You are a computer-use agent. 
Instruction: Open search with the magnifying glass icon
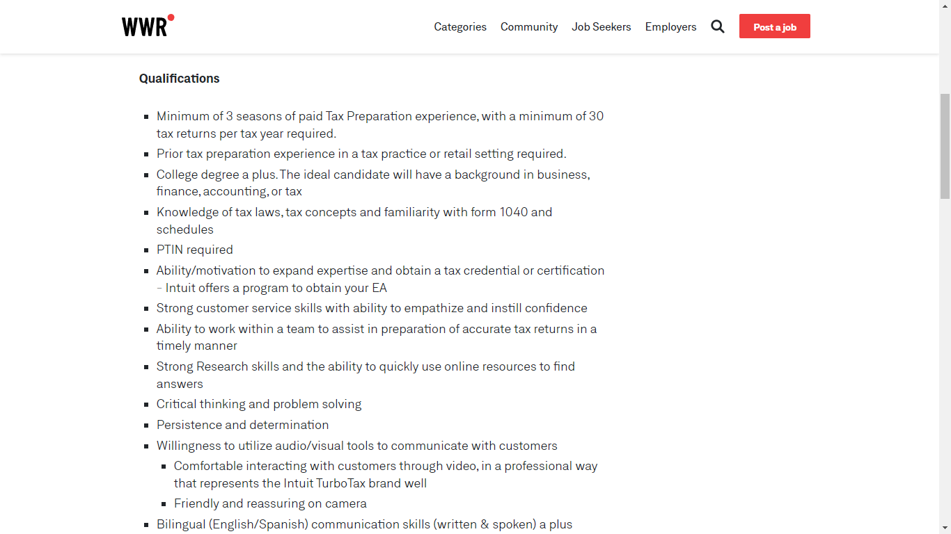718,26
